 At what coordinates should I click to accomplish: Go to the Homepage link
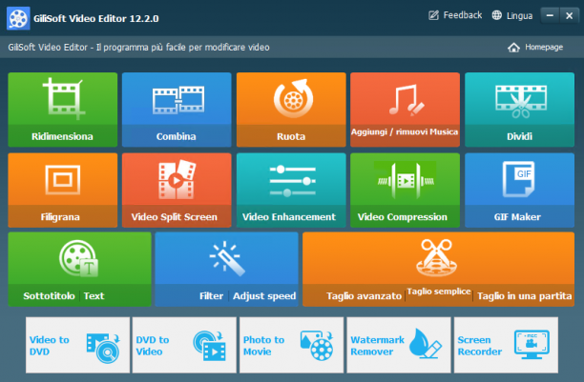coord(535,48)
